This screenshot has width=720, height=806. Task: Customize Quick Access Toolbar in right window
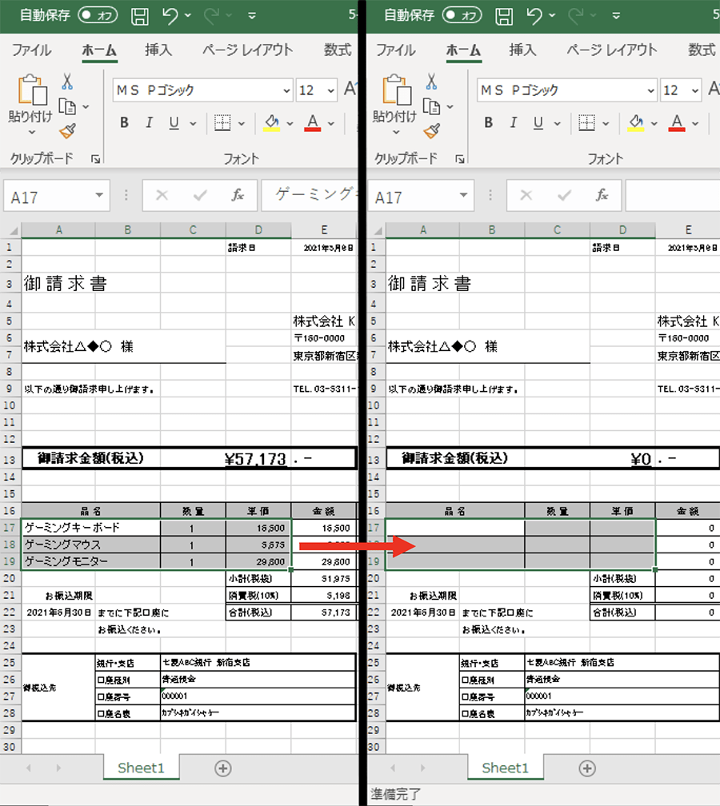(x=616, y=16)
